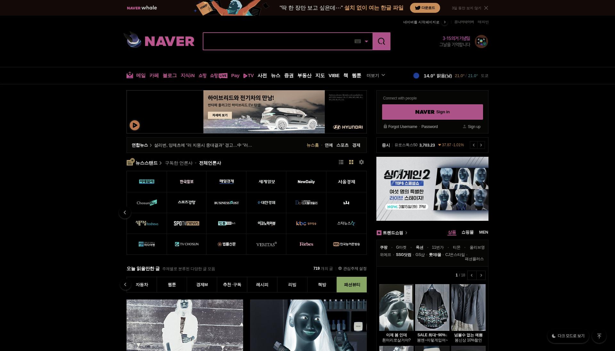615x351 pixels.
Task: Expand the 더보기 menu
Action: pos(376,76)
